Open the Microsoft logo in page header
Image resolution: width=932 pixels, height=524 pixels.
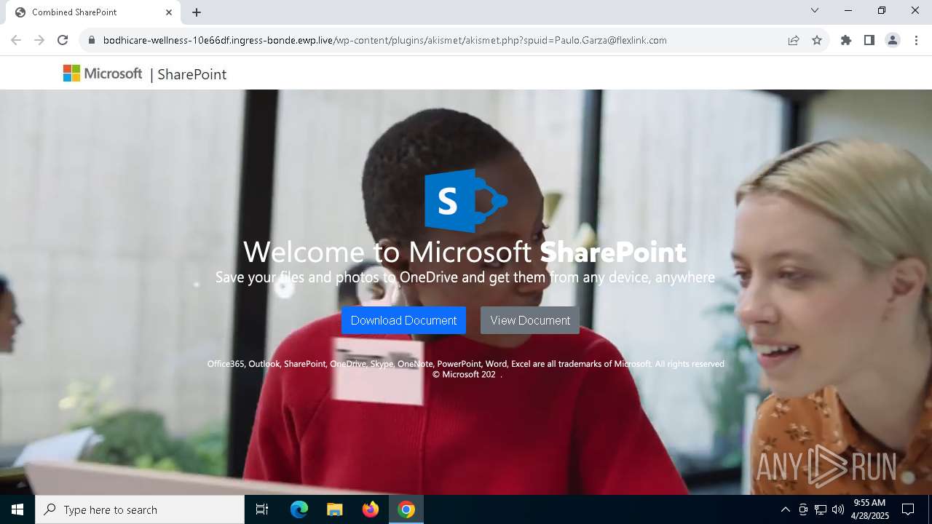pyautogui.click(x=103, y=74)
